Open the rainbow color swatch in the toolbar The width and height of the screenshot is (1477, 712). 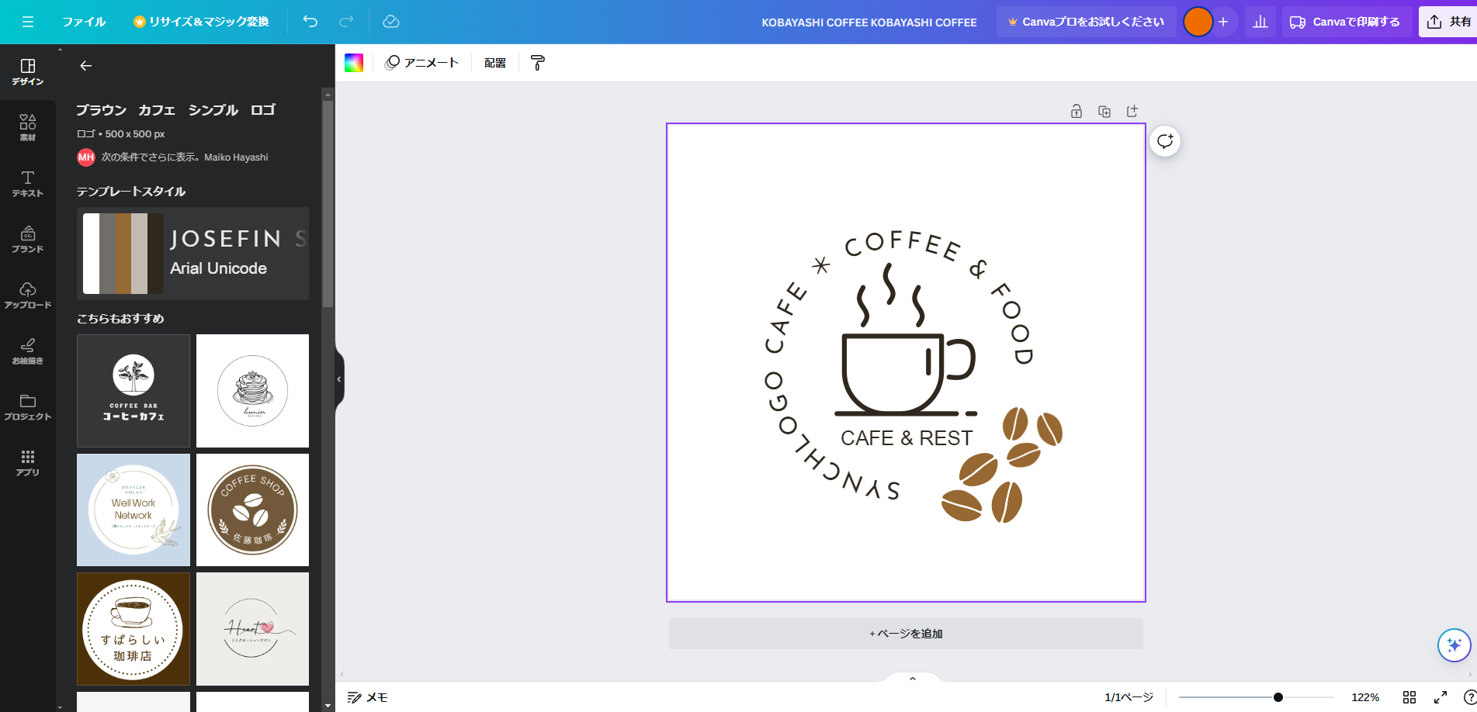click(354, 62)
